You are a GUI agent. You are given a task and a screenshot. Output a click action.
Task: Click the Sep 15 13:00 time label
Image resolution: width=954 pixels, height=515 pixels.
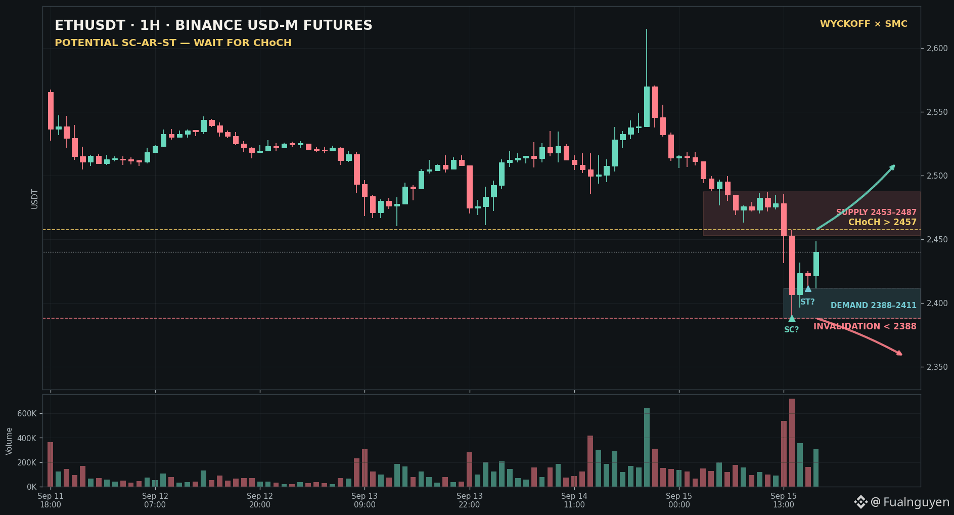click(784, 500)
